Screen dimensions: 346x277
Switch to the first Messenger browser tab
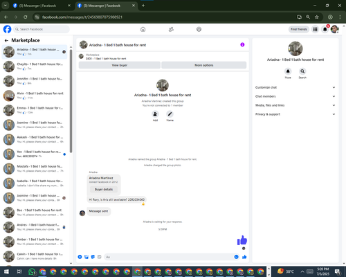click(x=42, y=6)
